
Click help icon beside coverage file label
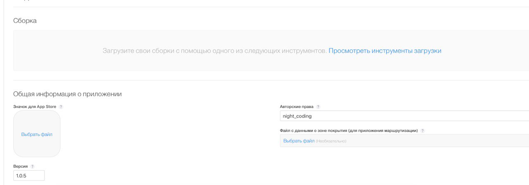[x=423, y=131]
